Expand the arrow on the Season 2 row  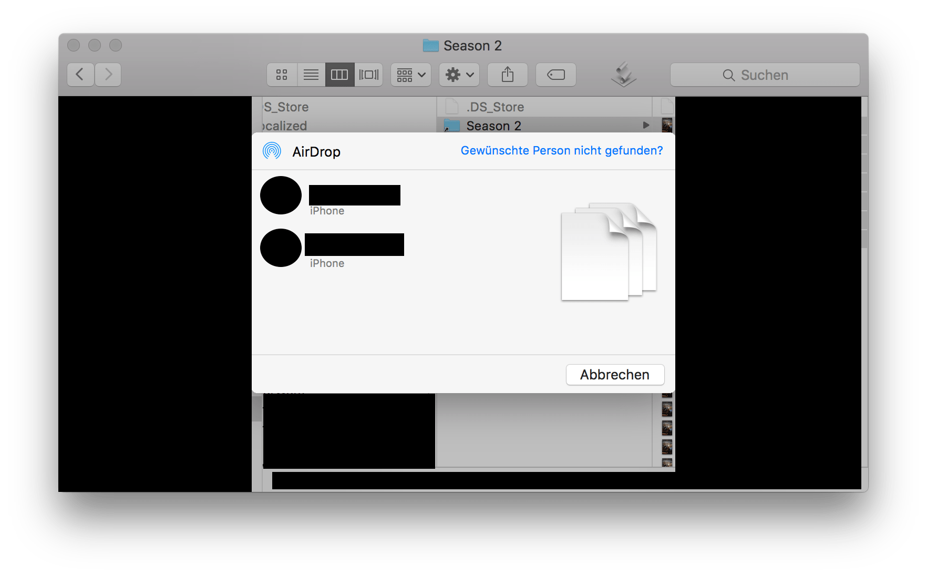[x=646, y=125]
